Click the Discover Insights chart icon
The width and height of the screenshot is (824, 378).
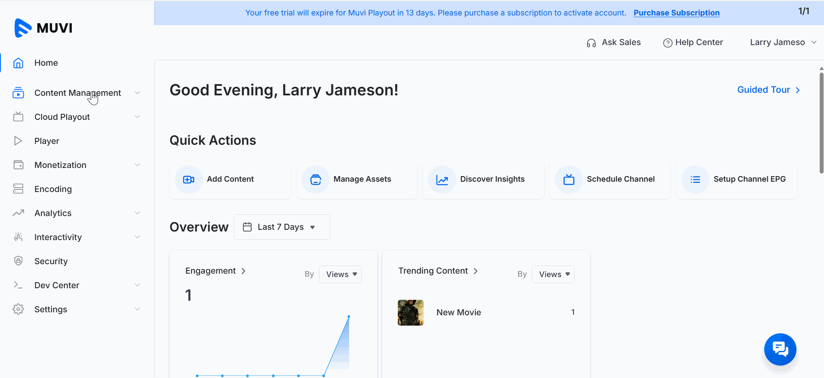pyautogui.click(x=442, y=180)
